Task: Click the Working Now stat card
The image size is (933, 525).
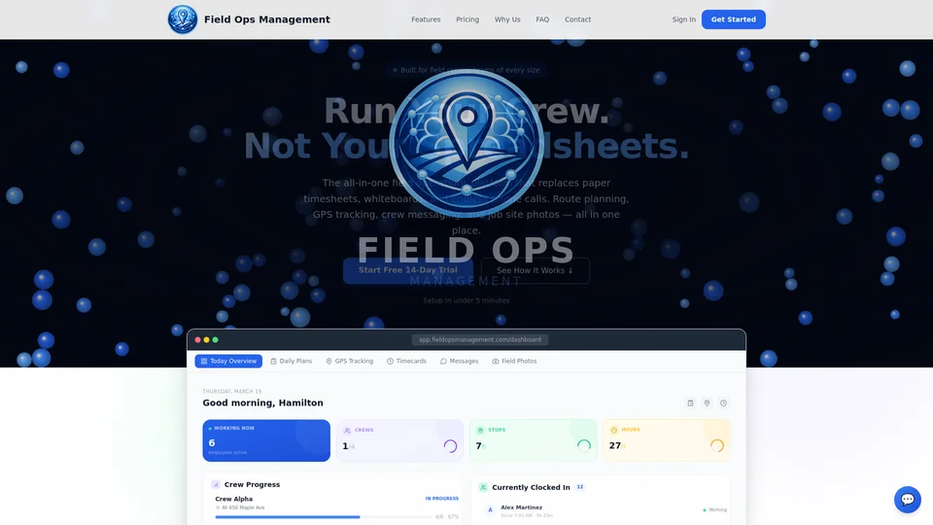Action: [266, 440]
